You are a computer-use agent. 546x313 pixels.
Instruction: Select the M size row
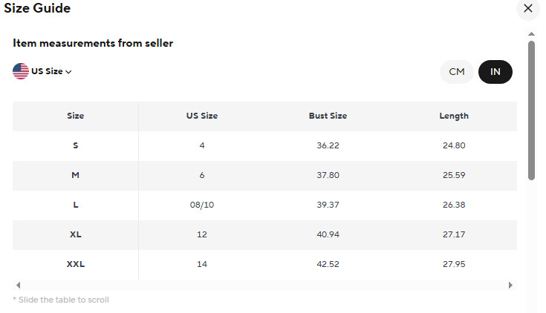click(x=75, y=175)
